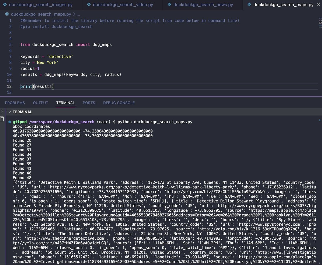Click line number 10 in the gutter
Screen dimensions: 322x265
(x=9, y=74)
